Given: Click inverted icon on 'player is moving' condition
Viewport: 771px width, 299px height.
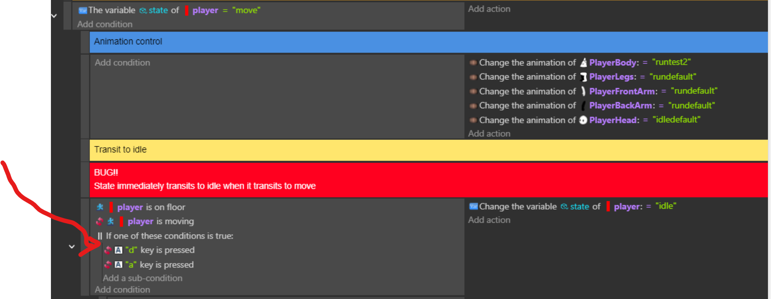Looking at the screenshot, I should pos(100,221).
